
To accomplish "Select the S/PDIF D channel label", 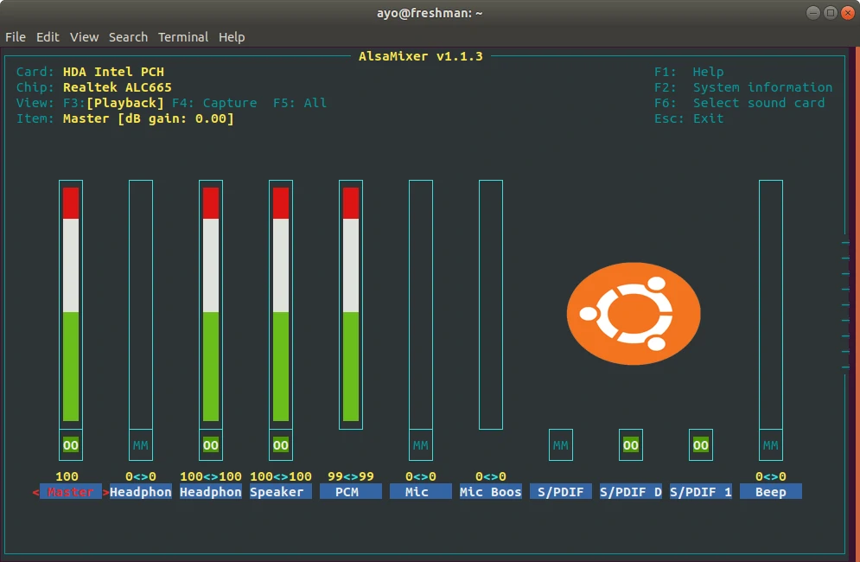I will coord(631,492).
